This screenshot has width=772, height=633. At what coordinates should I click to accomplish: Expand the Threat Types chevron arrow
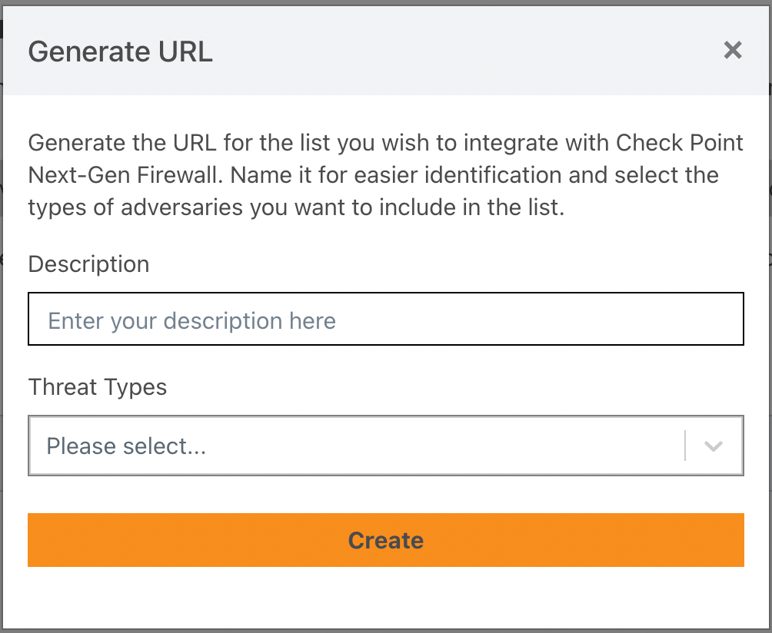pyautogui.click(x=714, y=446)
